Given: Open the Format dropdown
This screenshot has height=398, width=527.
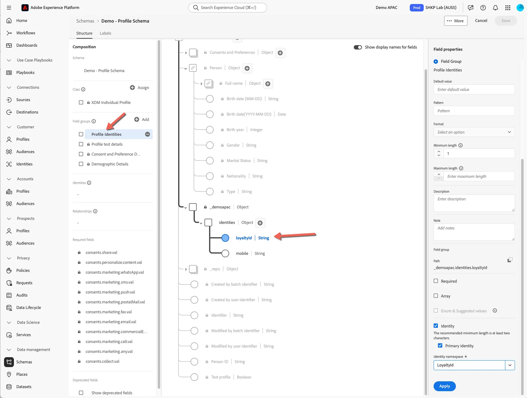Looking at the screenshot, I should (x=474, y=132).
